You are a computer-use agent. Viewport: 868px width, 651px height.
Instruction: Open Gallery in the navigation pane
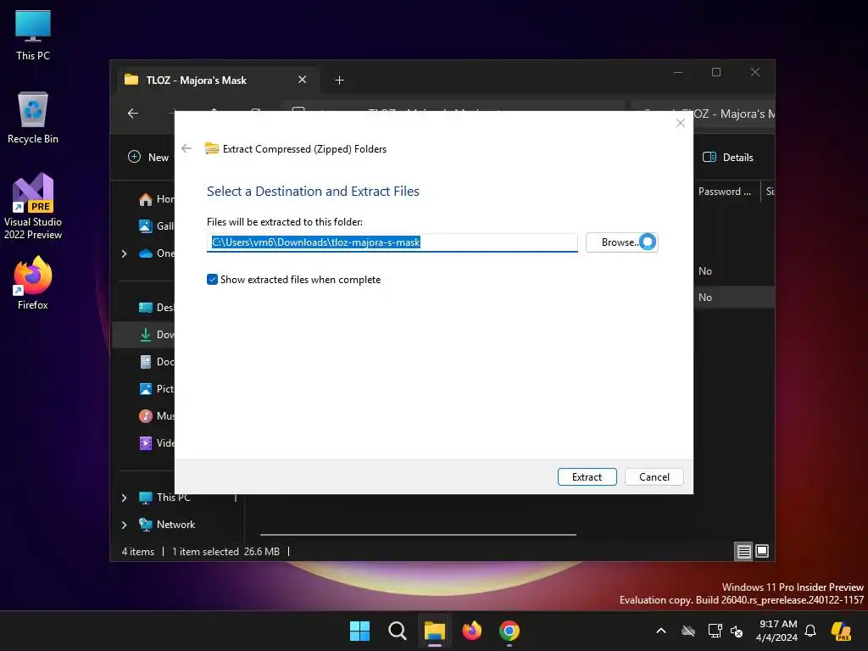tap(157, 225)
